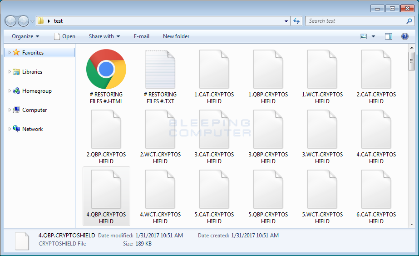Click the scrollbar up arrow
The height and width of the screenshot is (256, 419).
tap(412, 48)
